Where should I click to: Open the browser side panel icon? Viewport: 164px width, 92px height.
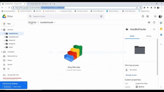point(155,8)
